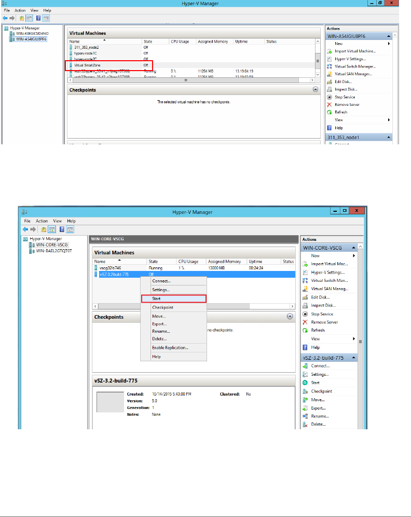Click Back arrow in WIN-CORE-VSCG window toolbar
The image size is (411, 517).
[25, 229]
